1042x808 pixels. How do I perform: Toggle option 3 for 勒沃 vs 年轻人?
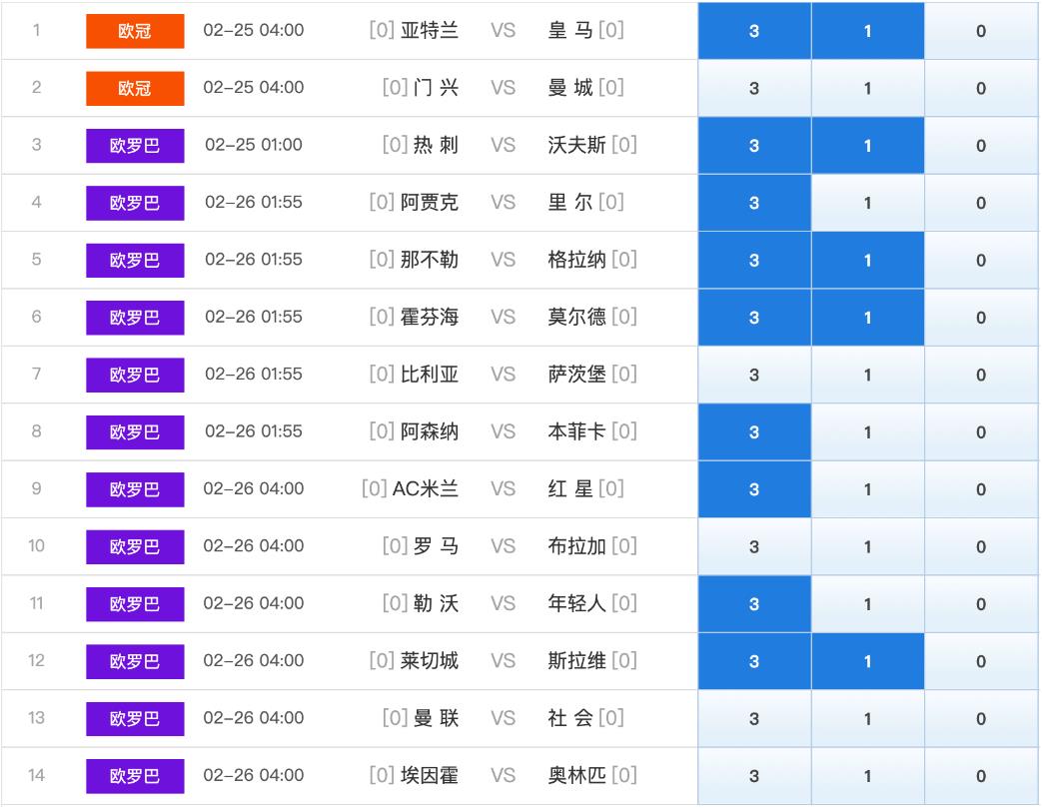pos(754,604)
